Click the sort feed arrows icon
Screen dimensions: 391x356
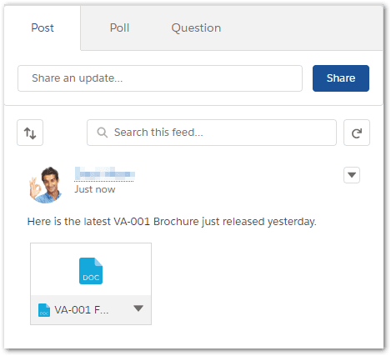(30, 133)
